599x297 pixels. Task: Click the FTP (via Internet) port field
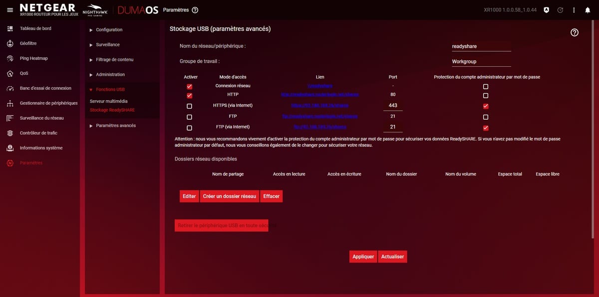(393, 127)
